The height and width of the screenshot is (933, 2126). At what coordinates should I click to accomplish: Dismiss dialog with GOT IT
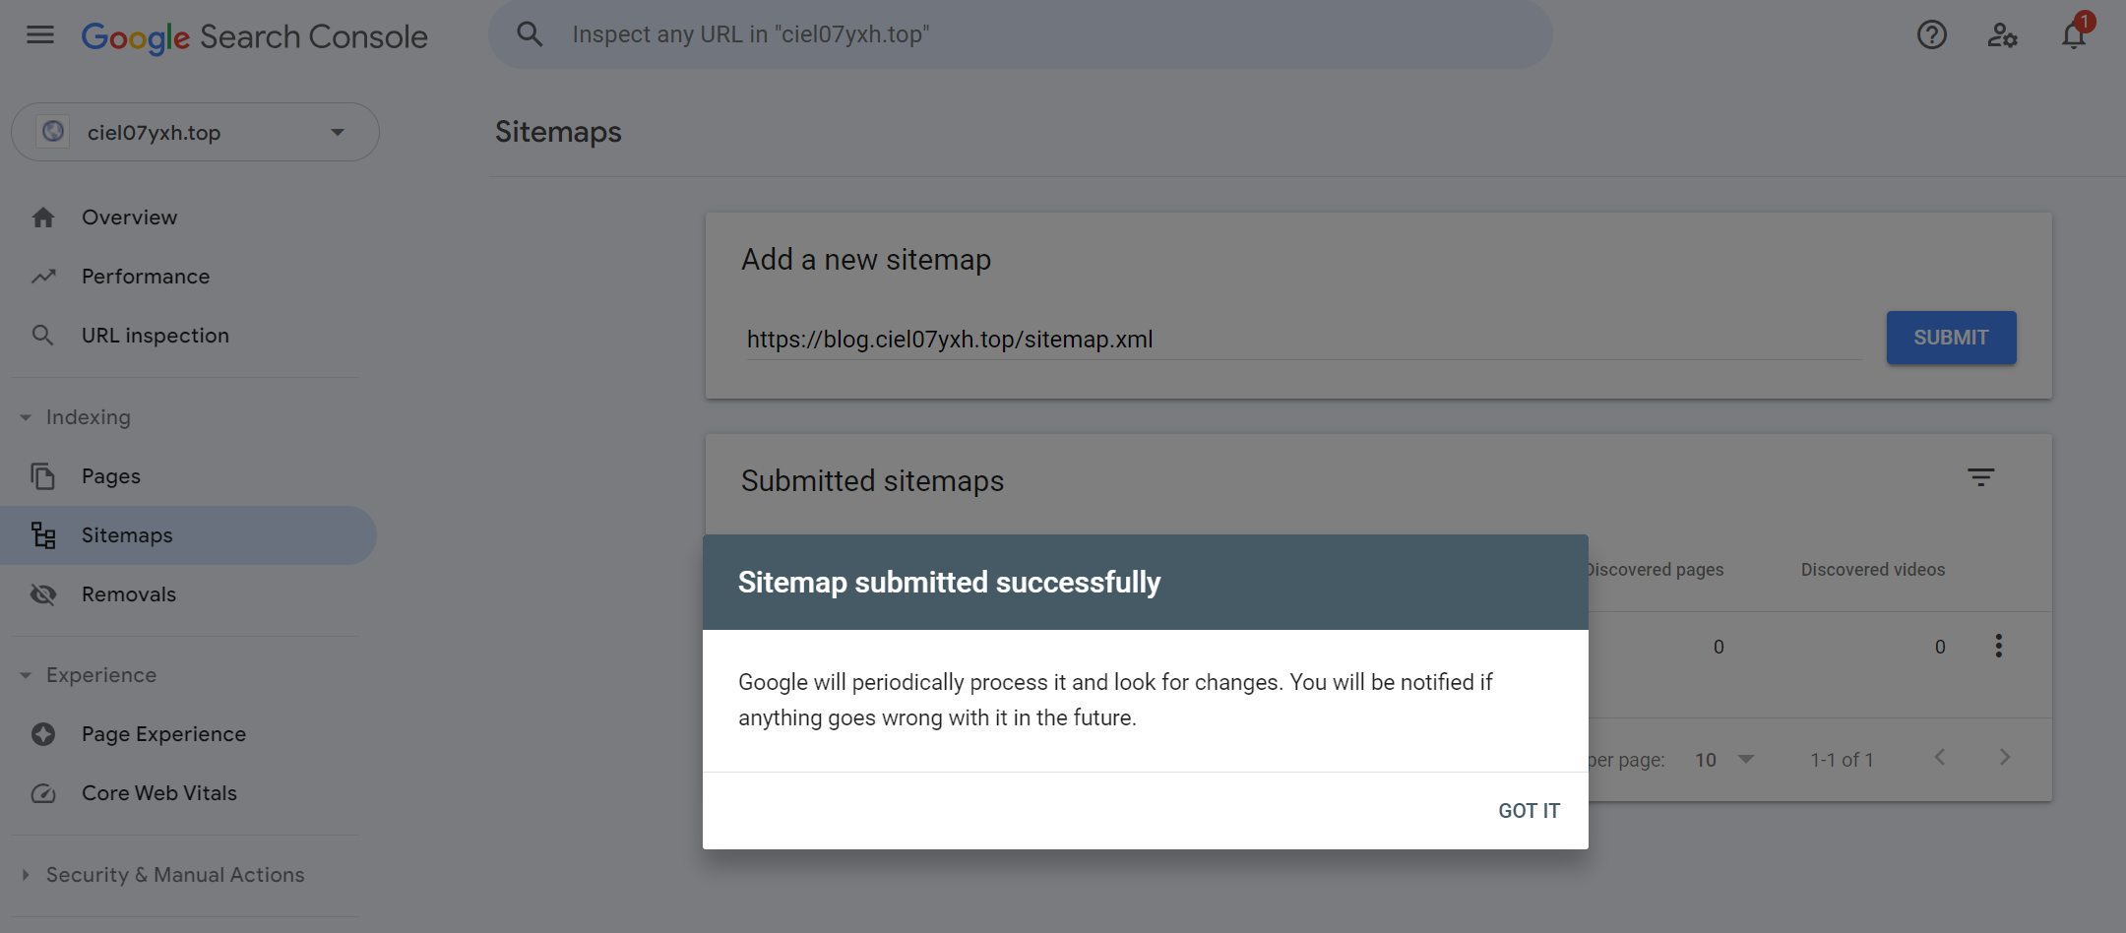click(x=1529, y=811)
